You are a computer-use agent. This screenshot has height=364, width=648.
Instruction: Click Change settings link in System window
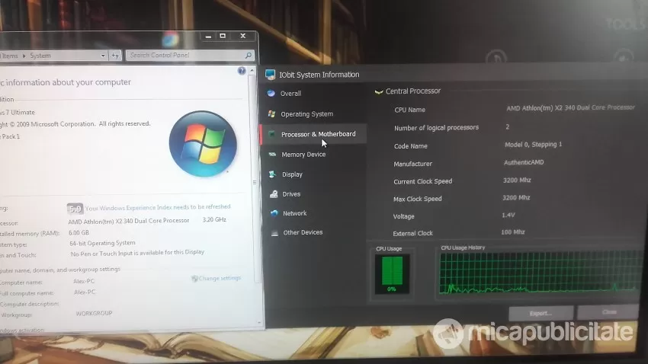tap(220, 278)
